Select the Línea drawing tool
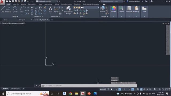Image resolution: width=171 pixels, height=96 pixels. point(3,10)
